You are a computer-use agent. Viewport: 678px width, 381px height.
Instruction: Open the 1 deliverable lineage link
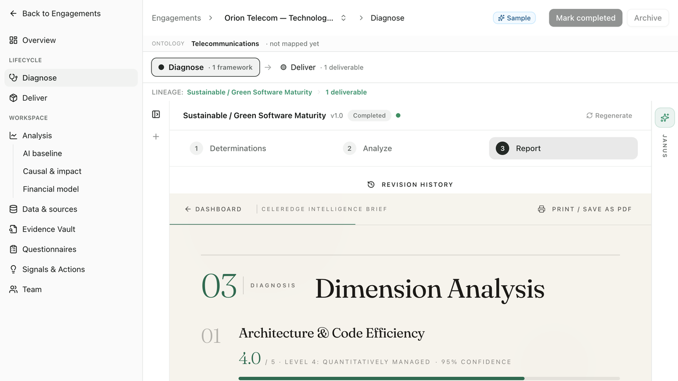coord(346,92)
